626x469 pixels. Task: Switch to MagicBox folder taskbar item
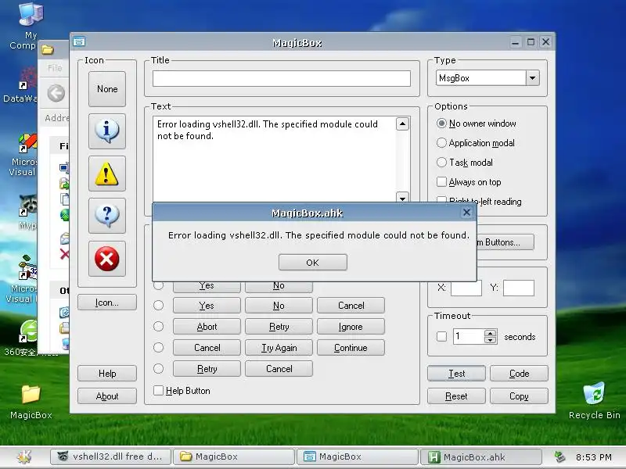pos(234,456)
